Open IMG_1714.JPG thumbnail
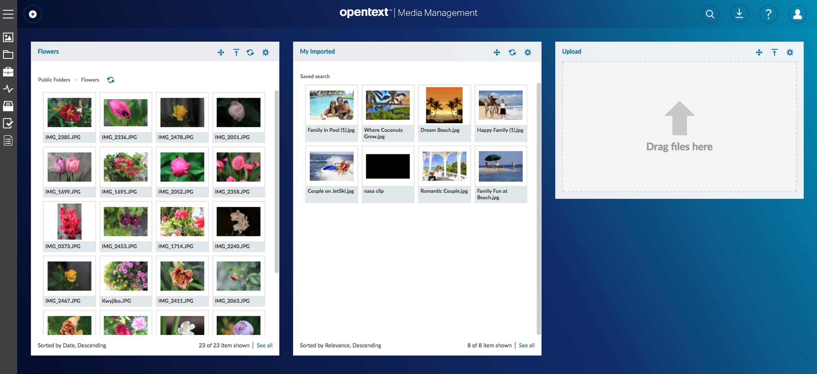 click(182, 221)
